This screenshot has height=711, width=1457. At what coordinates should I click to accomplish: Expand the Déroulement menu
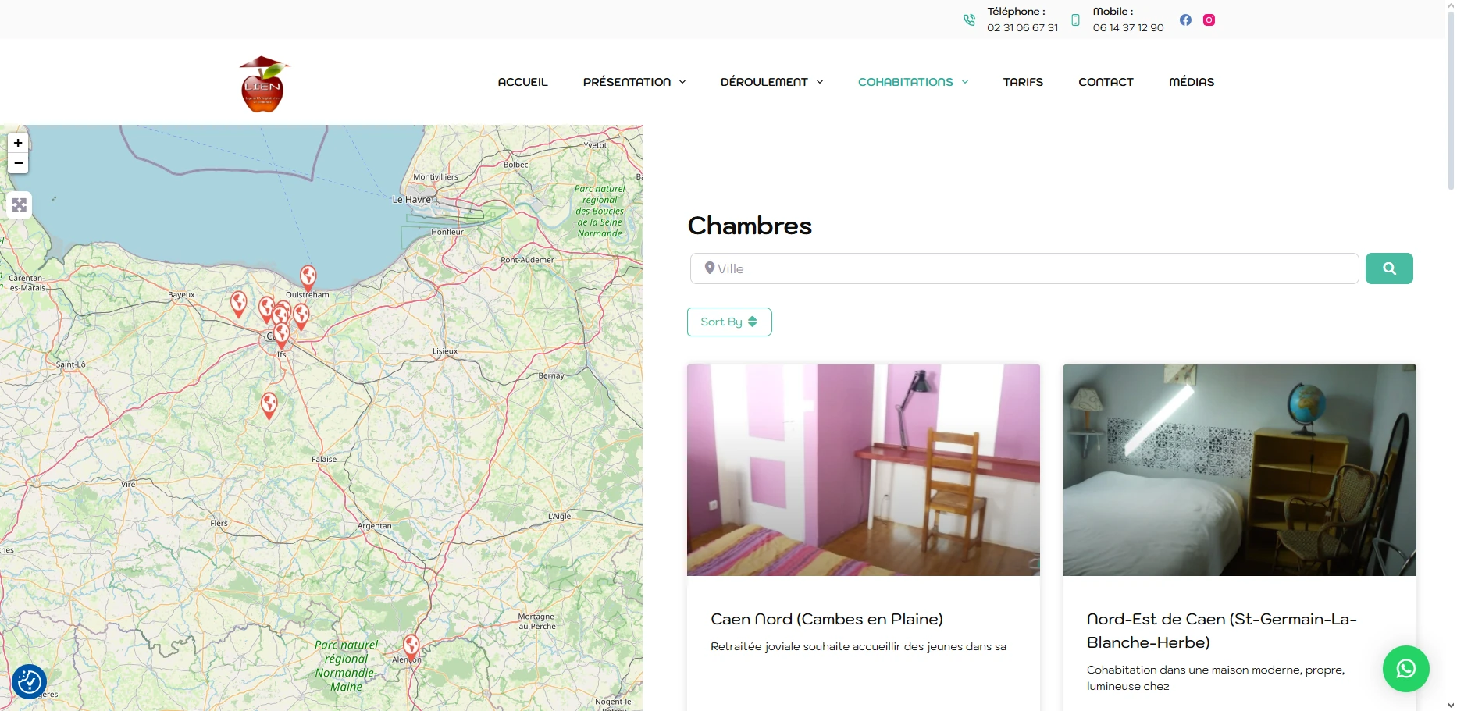pyautogui.click(x=771, y=82)
